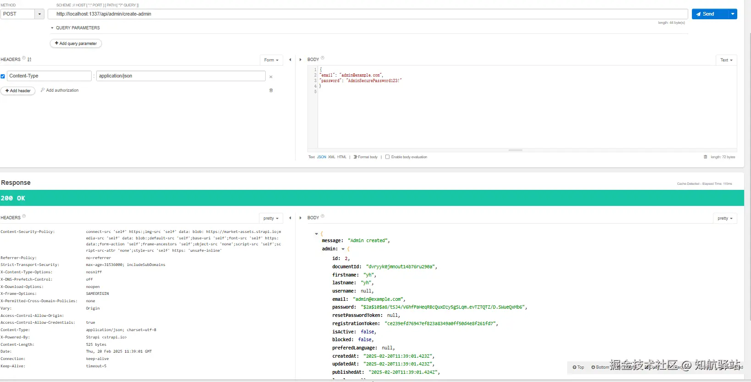Open response headers pretty dropdown

[x=271, y=218]
